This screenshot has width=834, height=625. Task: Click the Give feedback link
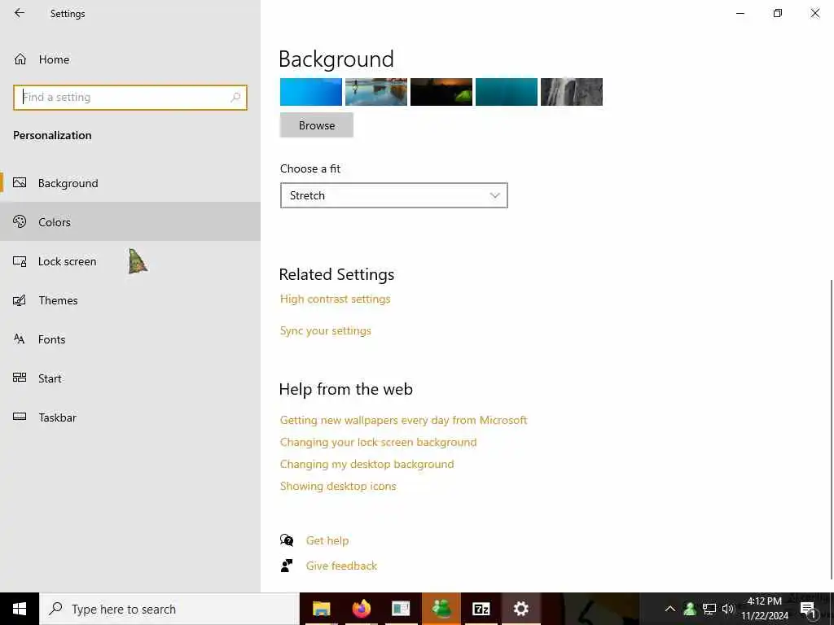(x=341, y=566)
